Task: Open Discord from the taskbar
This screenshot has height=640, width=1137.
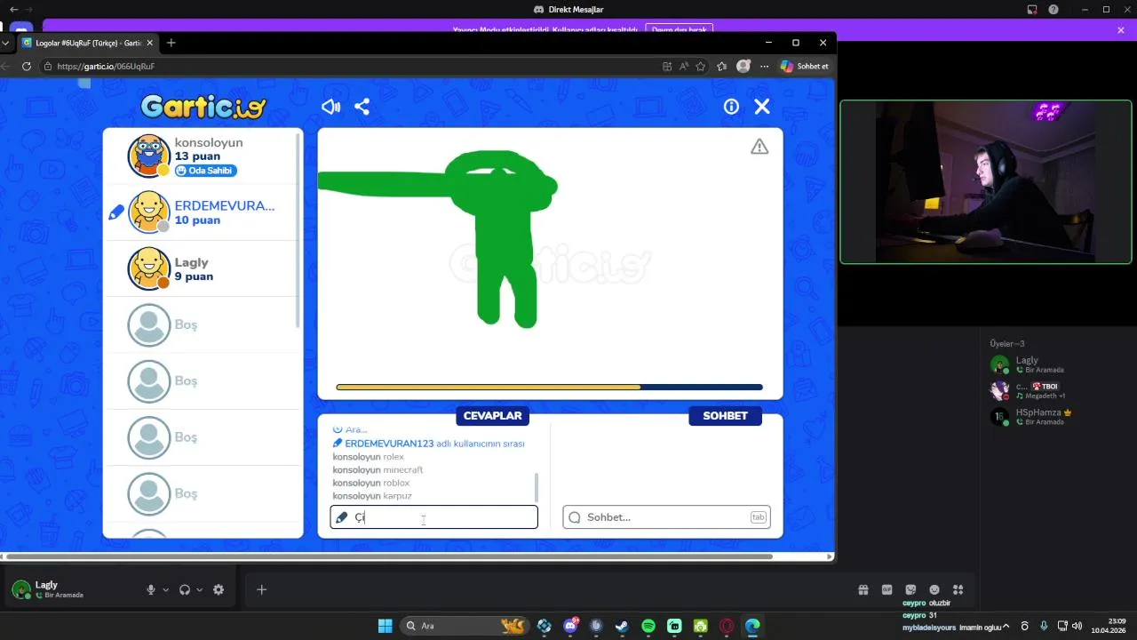Action: click(x=570, y=626)
